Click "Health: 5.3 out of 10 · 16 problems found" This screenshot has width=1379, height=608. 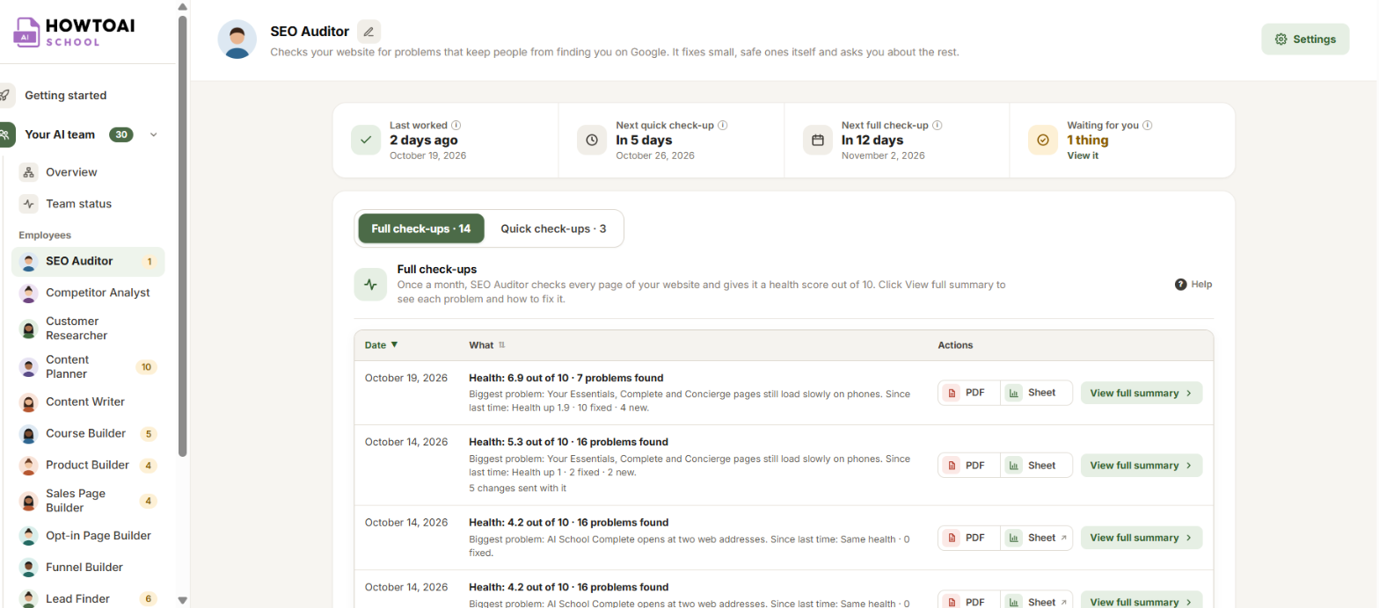tap(569, 442)
